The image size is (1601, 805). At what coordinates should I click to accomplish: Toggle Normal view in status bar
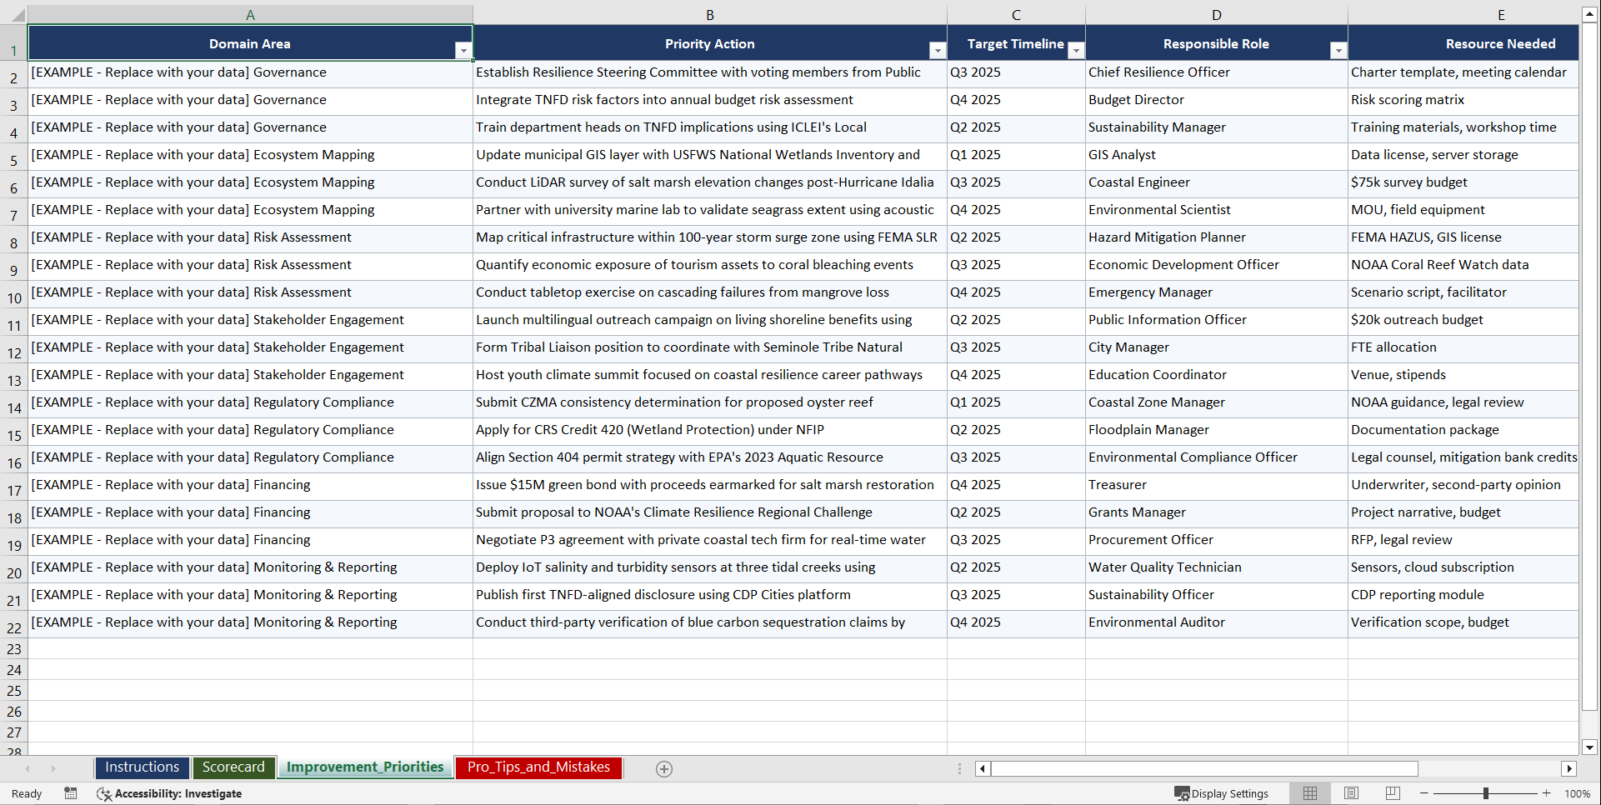pyautogui.click(x=1309, y=793)
